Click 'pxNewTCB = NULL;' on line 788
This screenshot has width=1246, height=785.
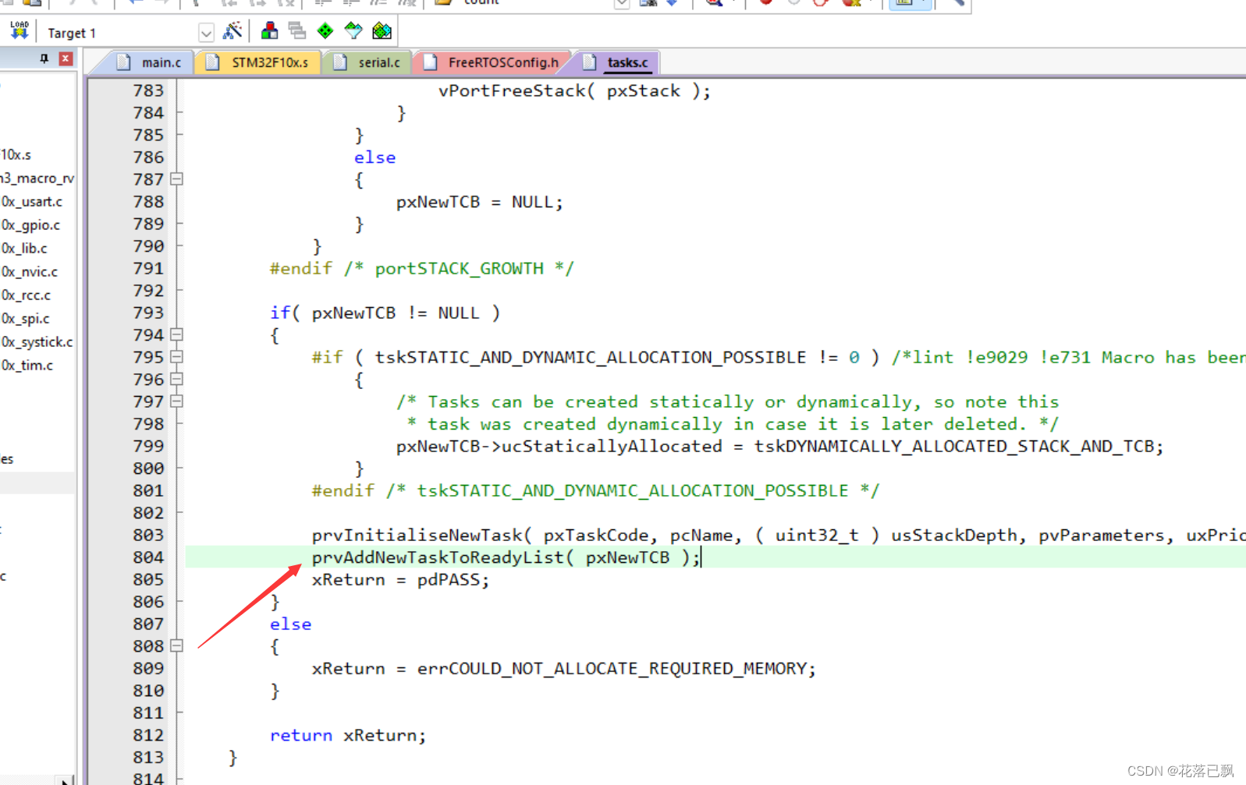click(x=479, y=203)
